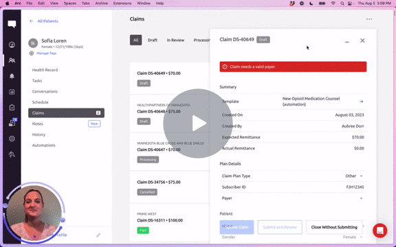This screenshot has width=396, height=247.
Task: Open macOS Spotlight search icon
Action: pyautogui.click(x=342, y=3)
